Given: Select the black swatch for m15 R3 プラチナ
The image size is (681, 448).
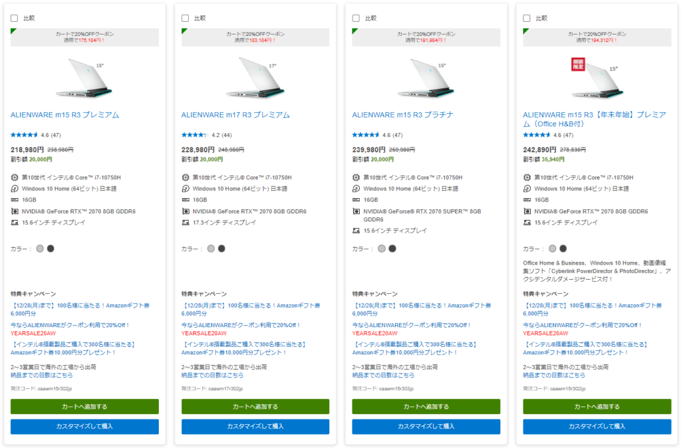Looking at the screenshot, I should click(x=392, y=249).
